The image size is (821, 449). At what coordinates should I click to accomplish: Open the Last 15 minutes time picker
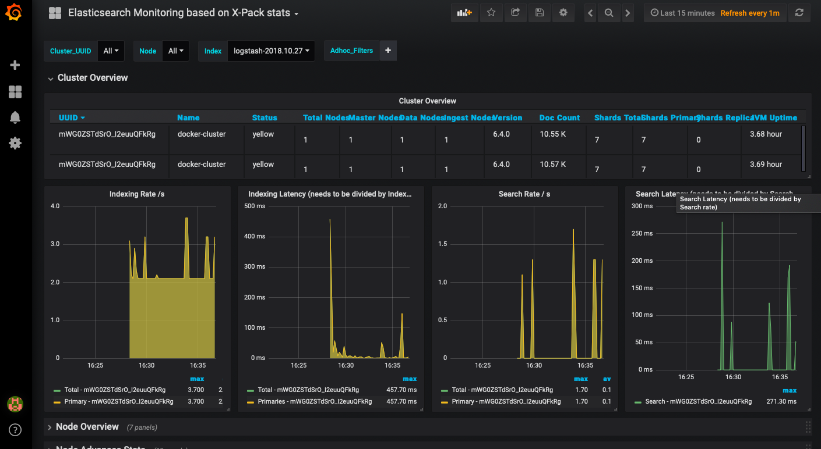(682, 13)
